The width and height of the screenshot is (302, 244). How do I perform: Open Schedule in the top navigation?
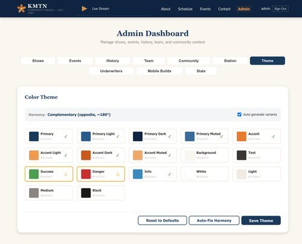pos(185,9)
